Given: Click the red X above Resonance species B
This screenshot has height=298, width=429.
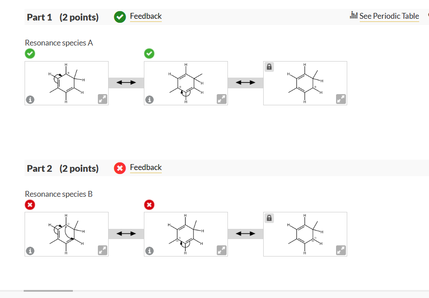Looking at the screenshot, I should (x=29, y=205).
